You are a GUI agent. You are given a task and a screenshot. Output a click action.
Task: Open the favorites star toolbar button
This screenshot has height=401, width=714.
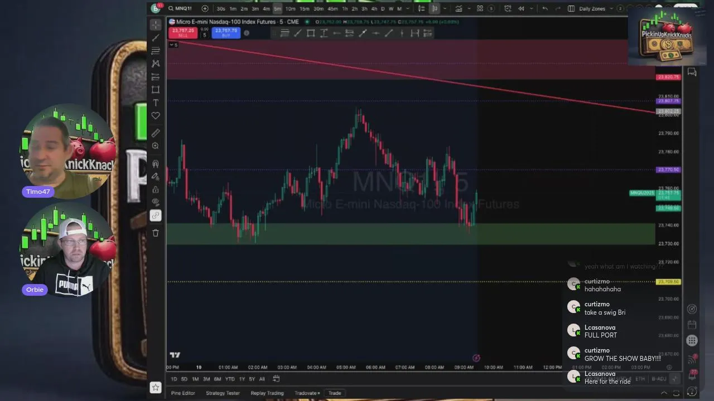(156, 387)
